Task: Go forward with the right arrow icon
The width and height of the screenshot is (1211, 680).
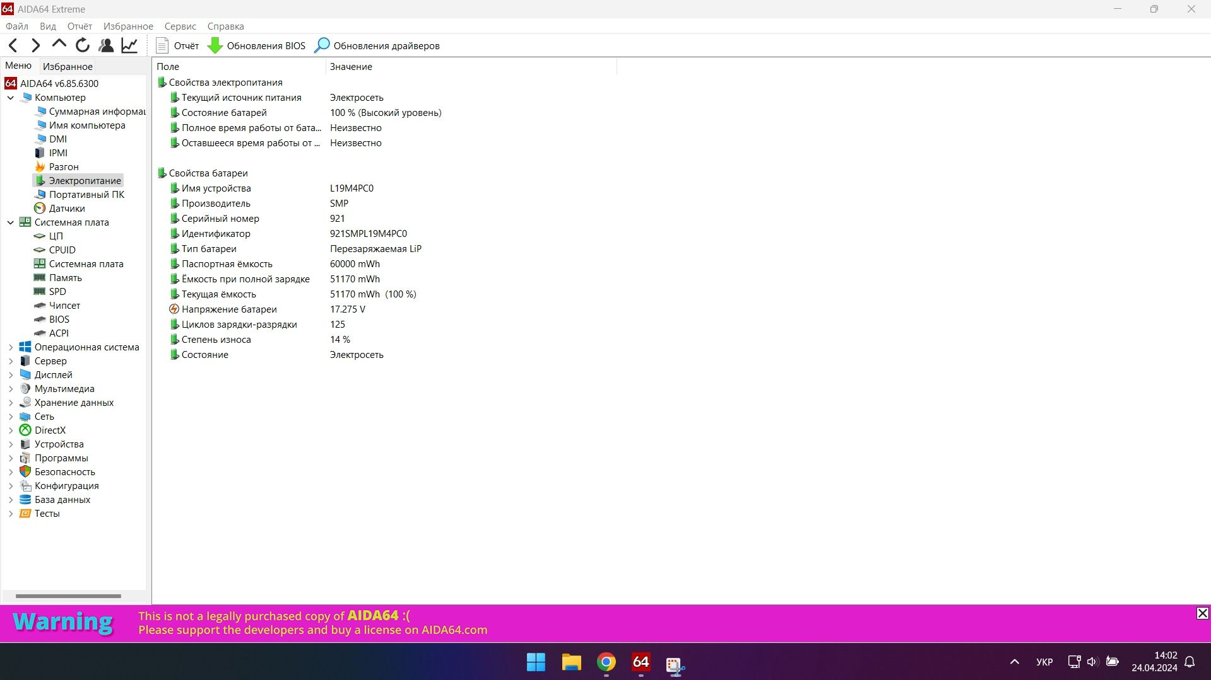Action: pos(35,45)
